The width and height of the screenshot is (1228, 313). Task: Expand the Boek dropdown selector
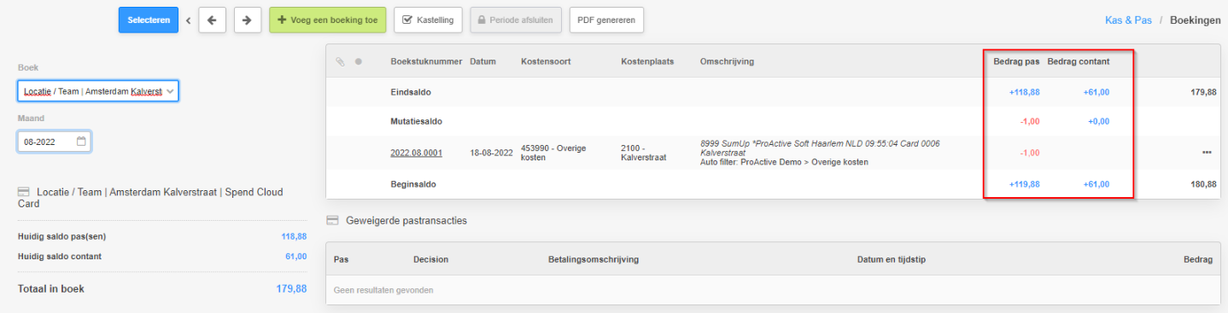pyautogui.click(x=98, y=90)
